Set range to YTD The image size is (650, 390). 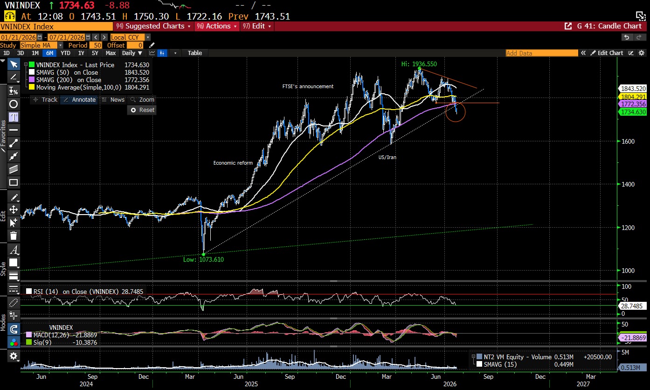point(65,53)
